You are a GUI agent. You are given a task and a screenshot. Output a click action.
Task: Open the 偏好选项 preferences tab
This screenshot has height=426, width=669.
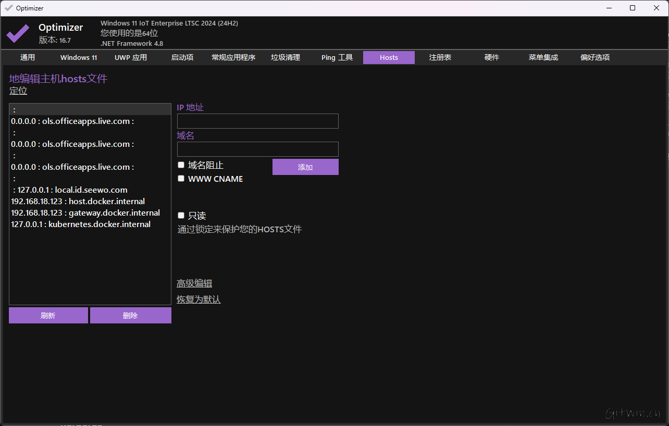(x=595, y=58)
